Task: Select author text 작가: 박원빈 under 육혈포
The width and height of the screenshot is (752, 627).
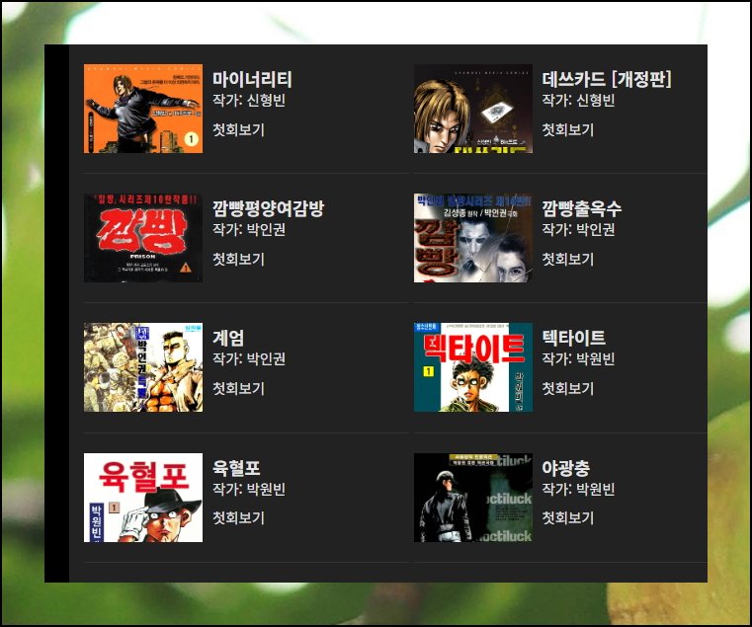Action: pyautogui.click(x=249, y=490)
